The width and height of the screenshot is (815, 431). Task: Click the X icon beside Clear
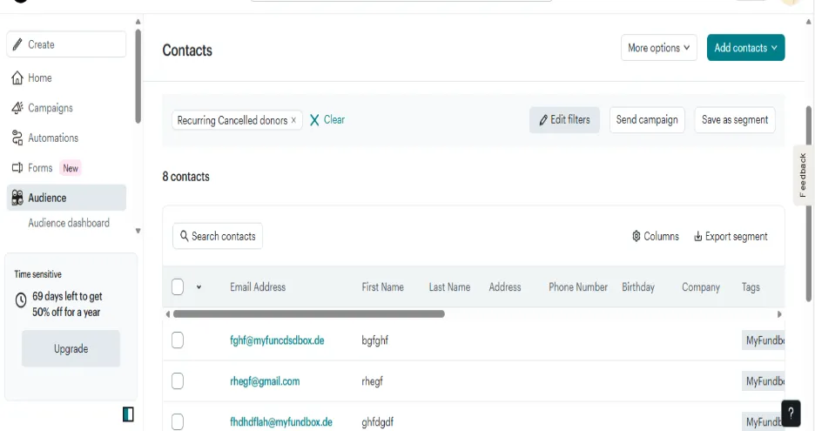click(314, 120)
